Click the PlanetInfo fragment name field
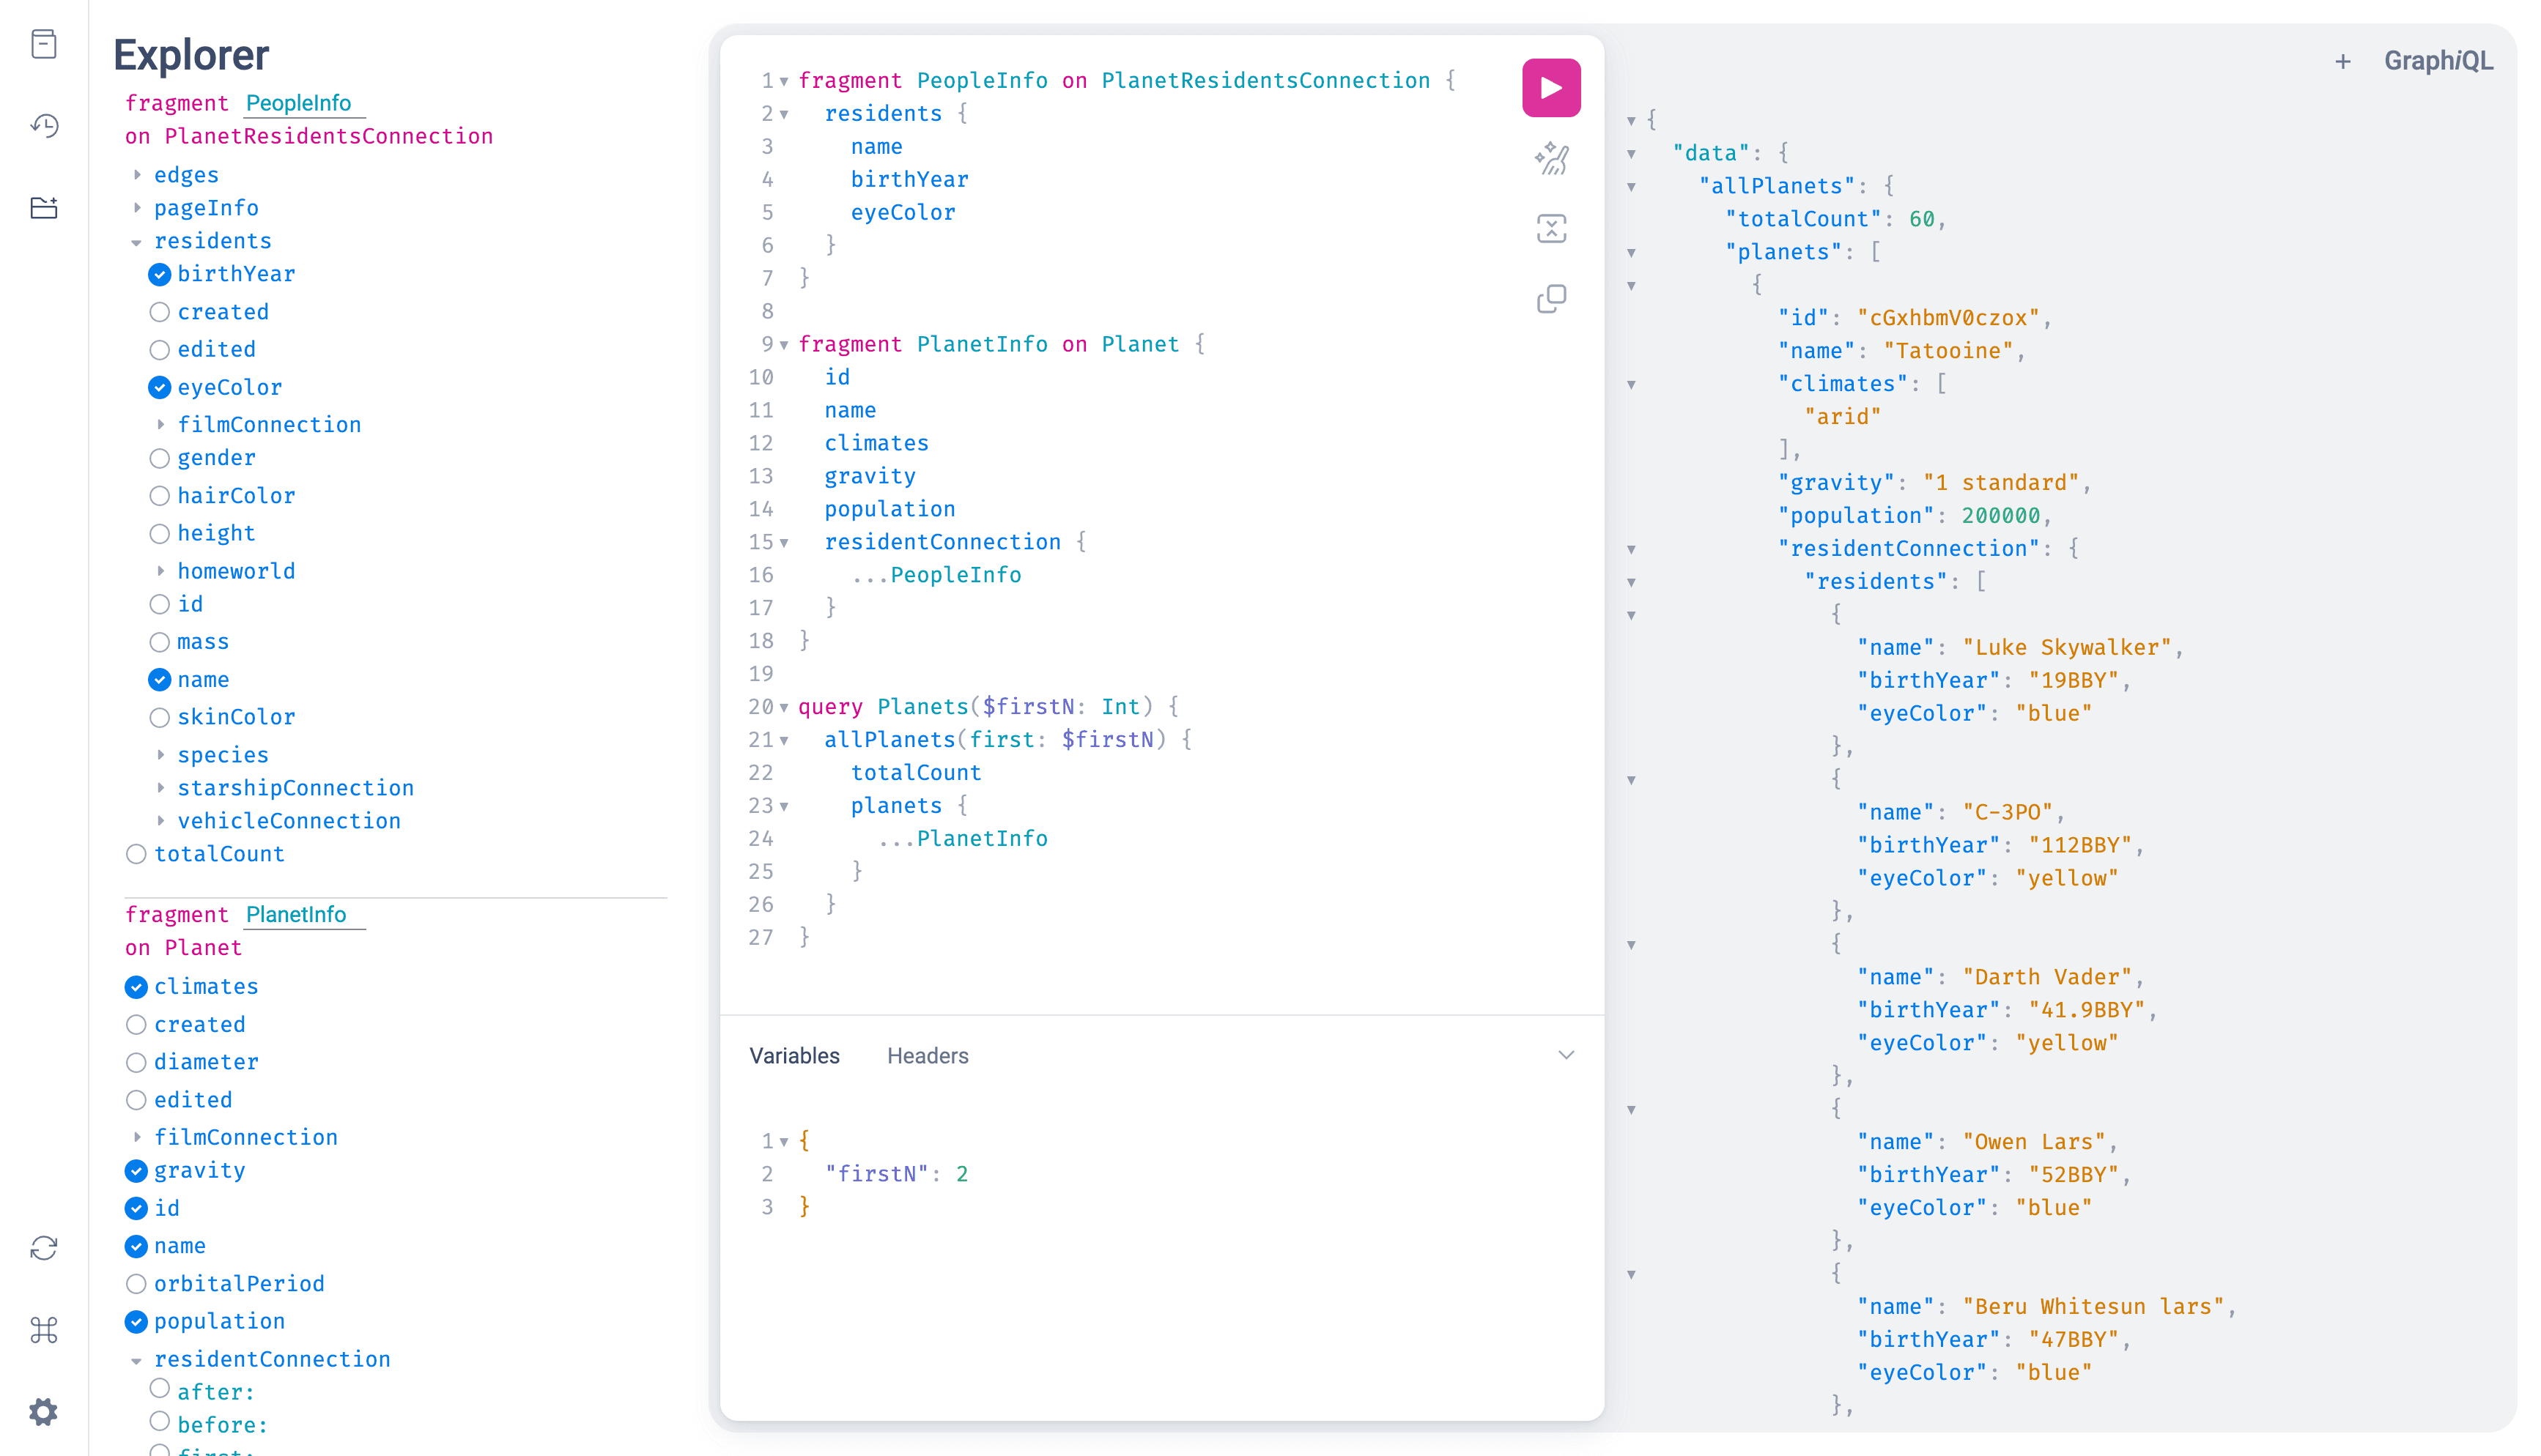This screenshot has width=2541, height=1456. 296,915
